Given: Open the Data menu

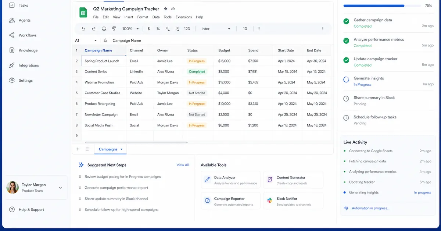Looking at the screenshot, I should tap(156, 17).
